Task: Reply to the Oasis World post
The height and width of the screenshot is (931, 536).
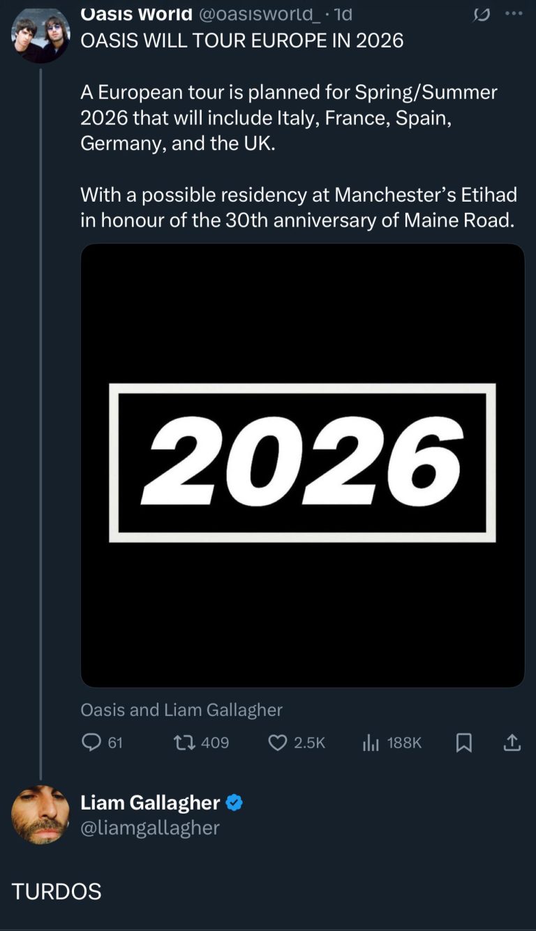Action: coord(92,743)
